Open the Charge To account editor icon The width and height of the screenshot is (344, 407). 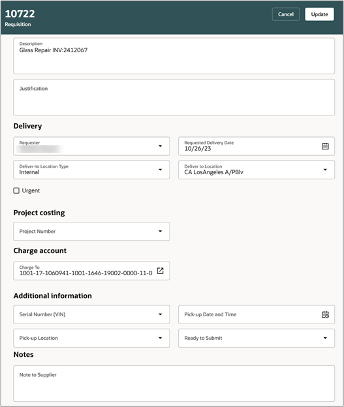point(161,271)
